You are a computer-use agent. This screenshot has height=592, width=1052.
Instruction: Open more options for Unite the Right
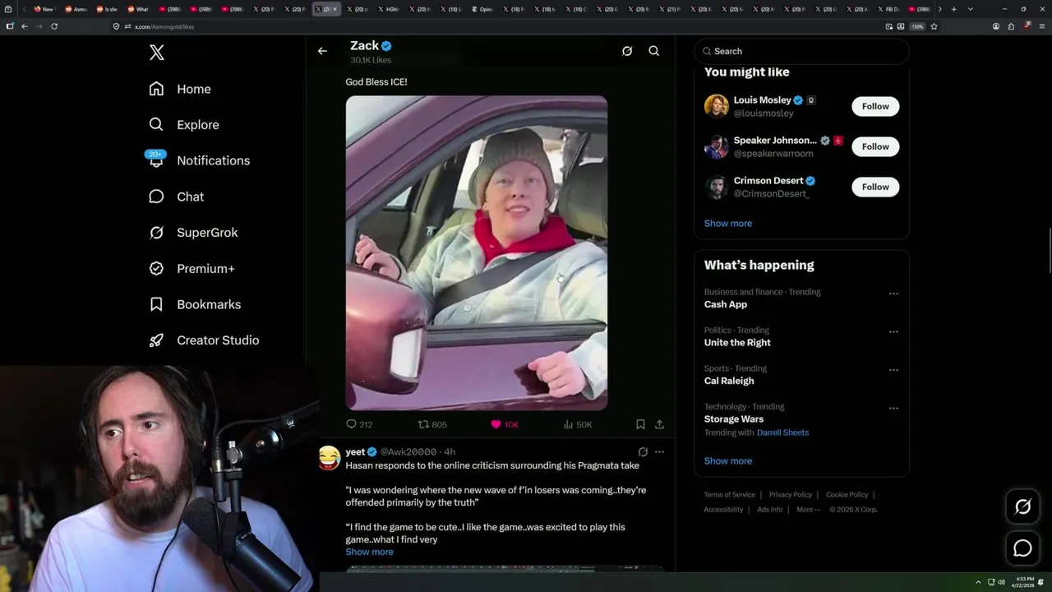tap(893, 332)
